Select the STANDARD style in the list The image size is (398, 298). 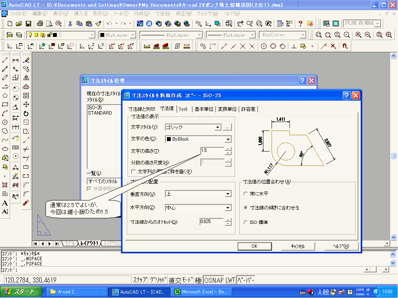[x=100, y=113]
